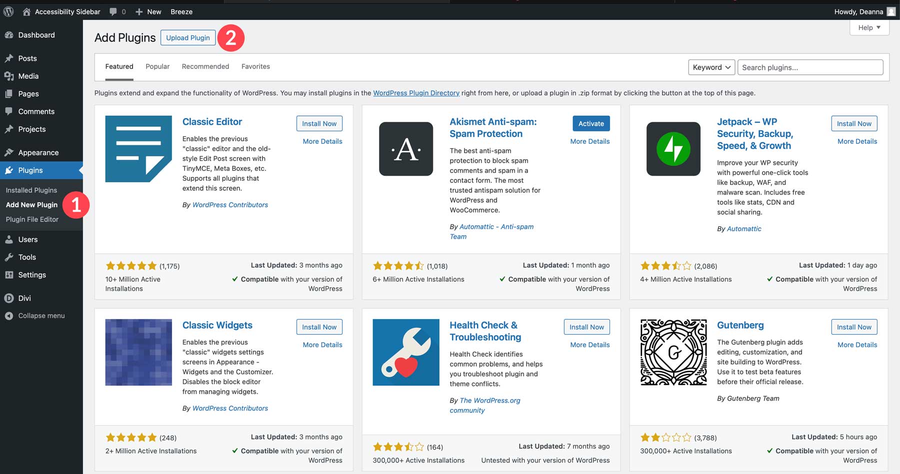Collapse the admin menu
The width and height of the screenshot is (900, 474).
tap(9, 315)
